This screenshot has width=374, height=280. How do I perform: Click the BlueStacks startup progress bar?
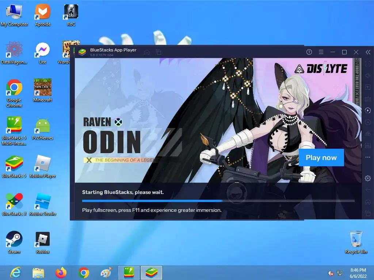218,201
